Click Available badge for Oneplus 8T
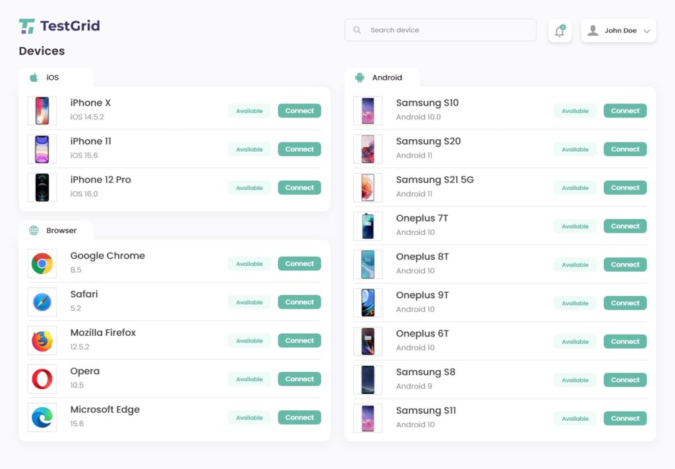 tap(575, 265)
